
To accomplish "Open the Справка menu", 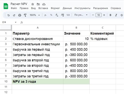I will coord(116,8).
